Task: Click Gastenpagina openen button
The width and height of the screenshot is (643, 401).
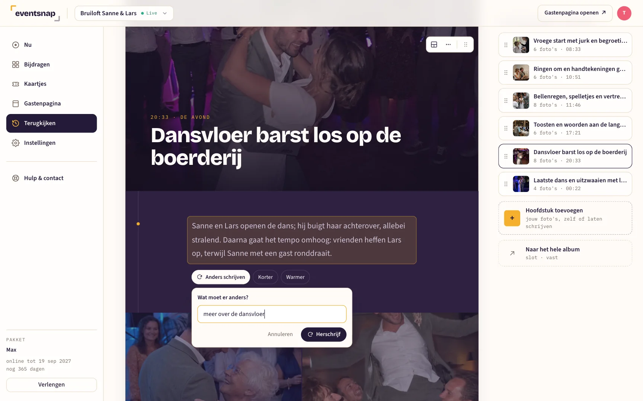Action: (575, 13)
